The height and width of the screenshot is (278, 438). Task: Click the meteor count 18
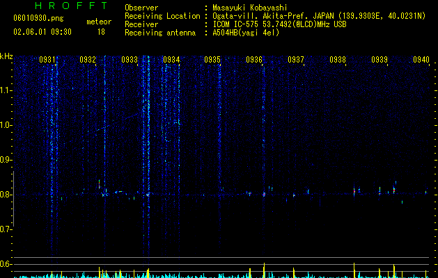(101, 32)
